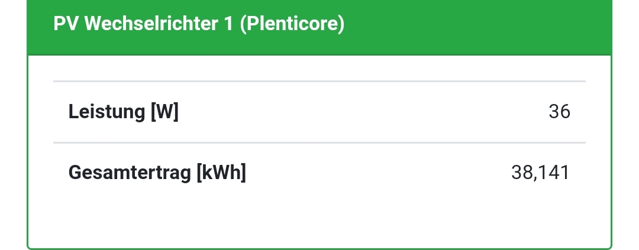Image resolution: width=639 pixels, height=250 pixels.
Task: Click the word Gesamtertrag
Action: pos(129,173)
